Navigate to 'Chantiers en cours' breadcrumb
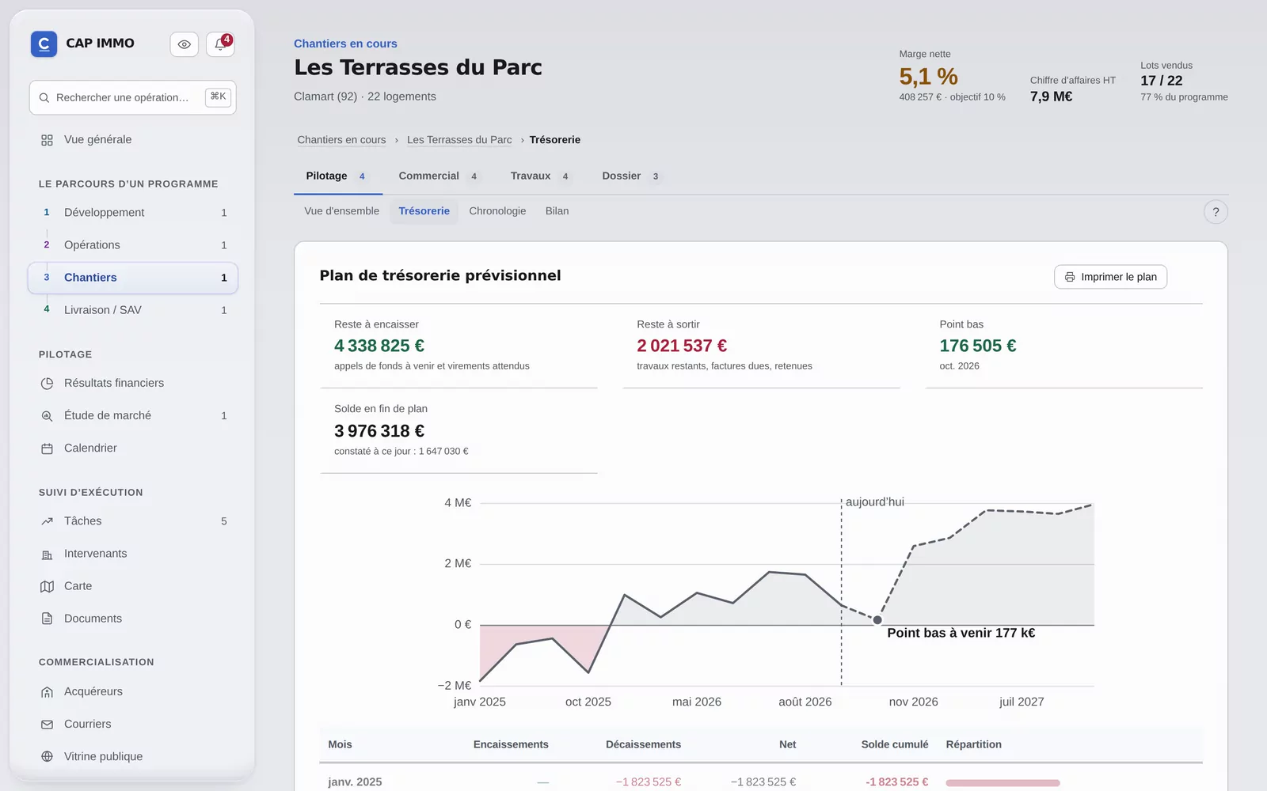 click(x=341, y=140)
